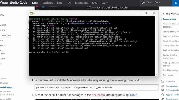The height and width of the screenshot is (100, 179).
Task: Go to the Blog page
Action: tap(60, 3)
